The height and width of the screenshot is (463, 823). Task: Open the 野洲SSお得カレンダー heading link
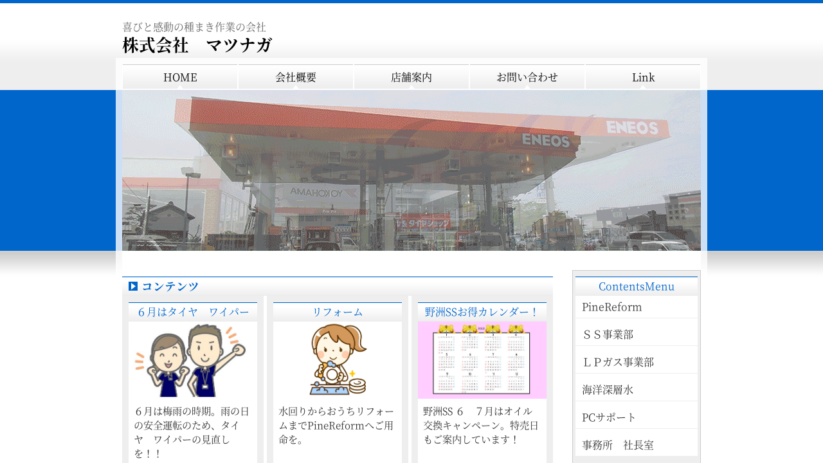[x=482, y=312]
